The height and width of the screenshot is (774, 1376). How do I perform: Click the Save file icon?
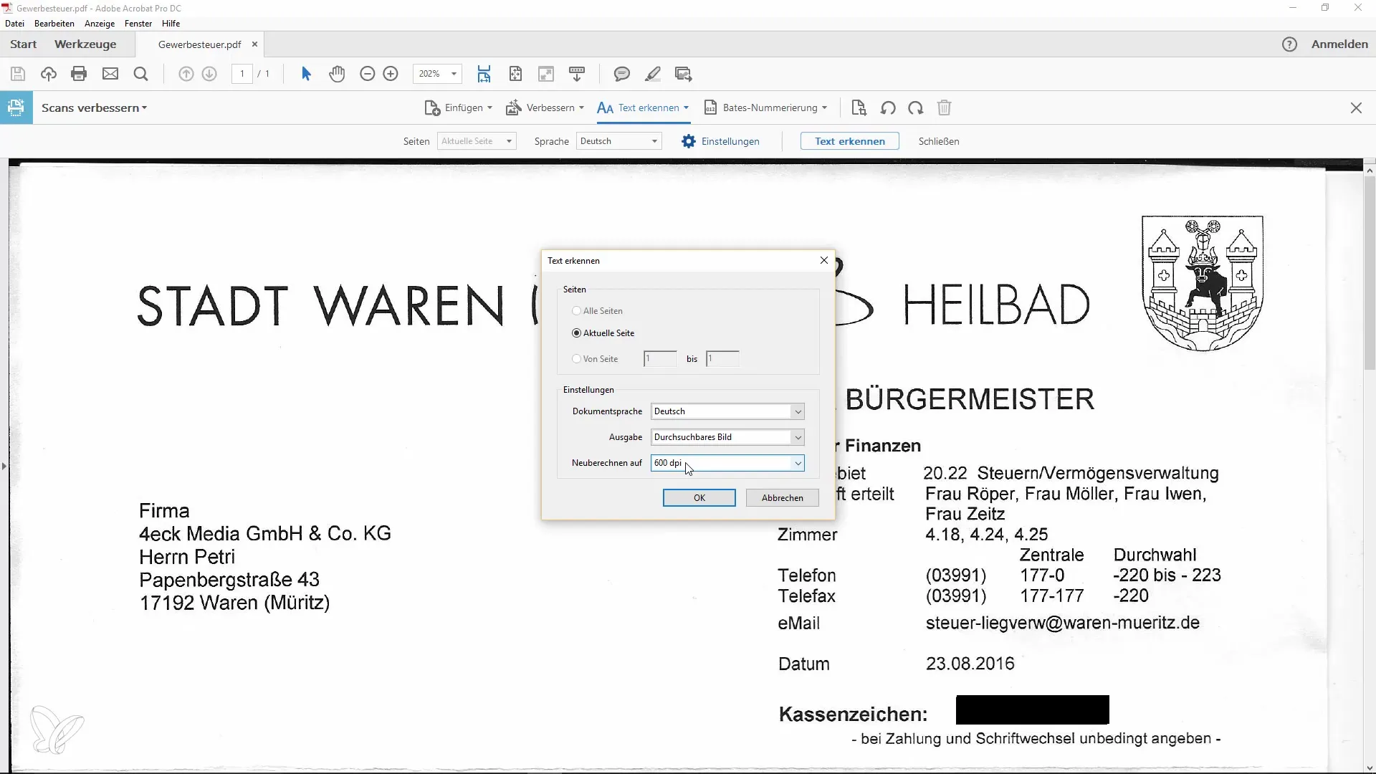point(18,74)
